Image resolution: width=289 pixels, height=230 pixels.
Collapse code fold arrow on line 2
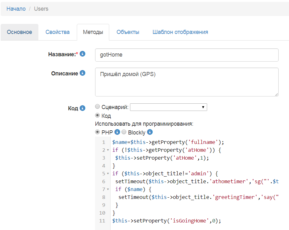(x=108, y=150)
